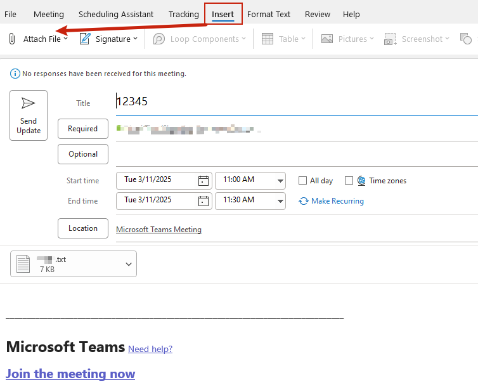Open the File menu
The width and height of the screenshot is (478, 385).
point(10,15)
